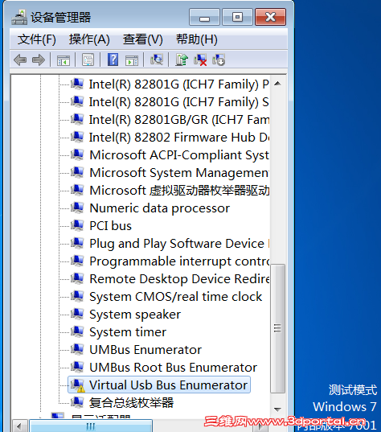Open the 文件(F) menu
The height and width of the screenshot is (432, 381).
click(37, 39)
